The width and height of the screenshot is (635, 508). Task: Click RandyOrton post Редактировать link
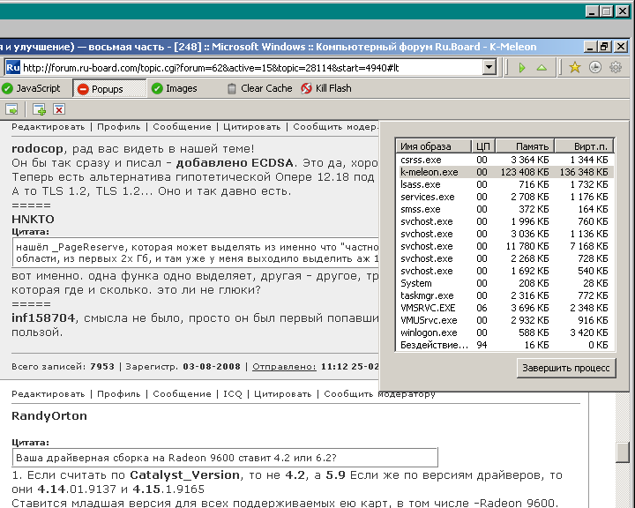[x=49, y=393]
